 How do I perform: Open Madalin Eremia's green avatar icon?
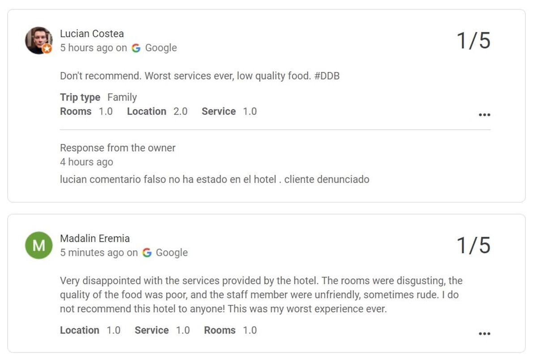(38, 245)
